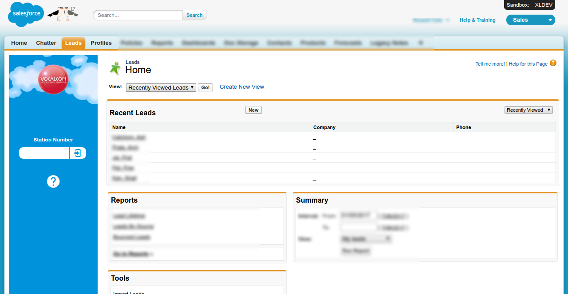Click the seagulls '17 release logo
Screen dimensions: 568x294
pyautogui.click(x=63, y=14)
